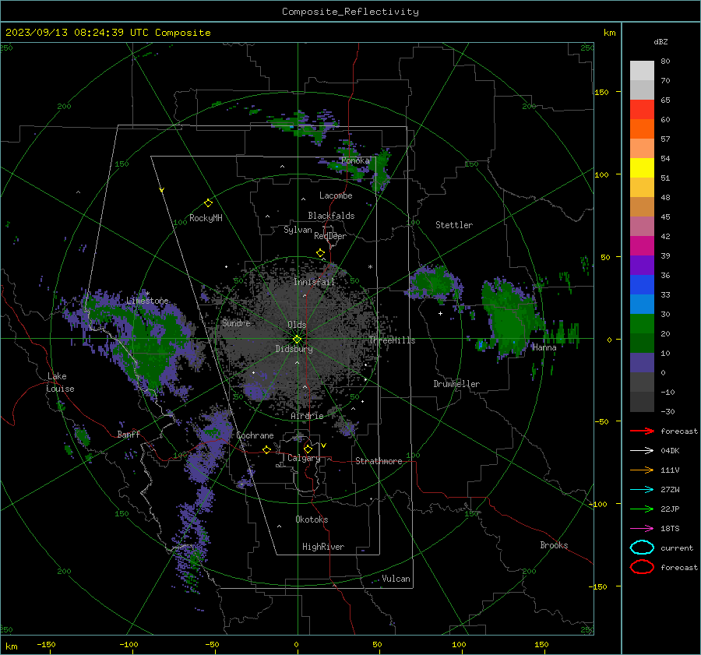Click the Hanna city label
The height and width of the screenshot is (655, 701).
pyautogui.click(x=544, y=347)
